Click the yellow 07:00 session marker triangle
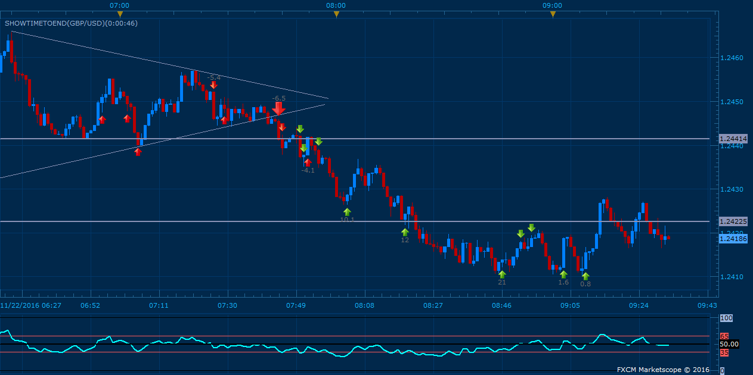The width and height of the screenshot is (753, 375). coord(120,14)
